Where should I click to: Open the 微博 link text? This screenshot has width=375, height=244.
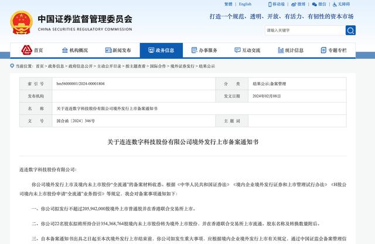[301, 4]
